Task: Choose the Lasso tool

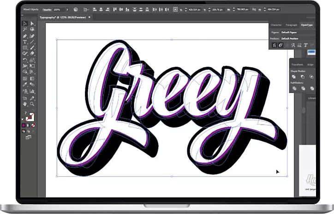Action: click(x=32, y=29)
